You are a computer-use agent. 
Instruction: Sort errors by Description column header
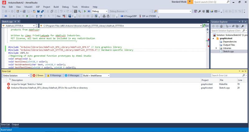[x=17, y=80]
